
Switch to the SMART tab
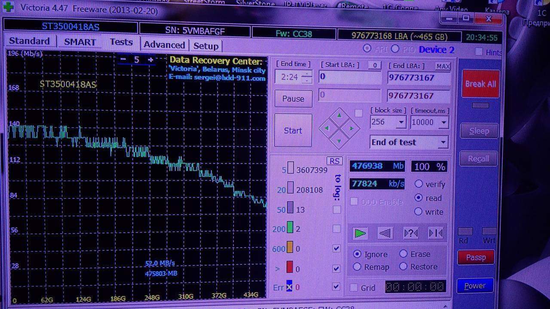coord(80,42)
